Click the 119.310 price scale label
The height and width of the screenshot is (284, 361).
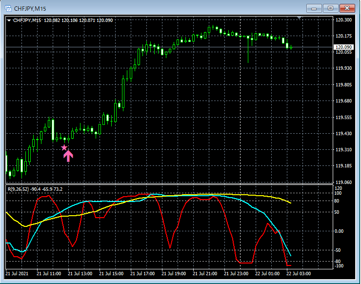pos(344,150)
